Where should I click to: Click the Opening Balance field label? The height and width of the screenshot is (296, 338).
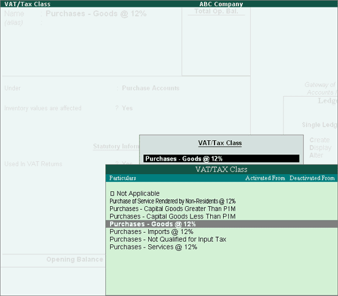point(74,259)
